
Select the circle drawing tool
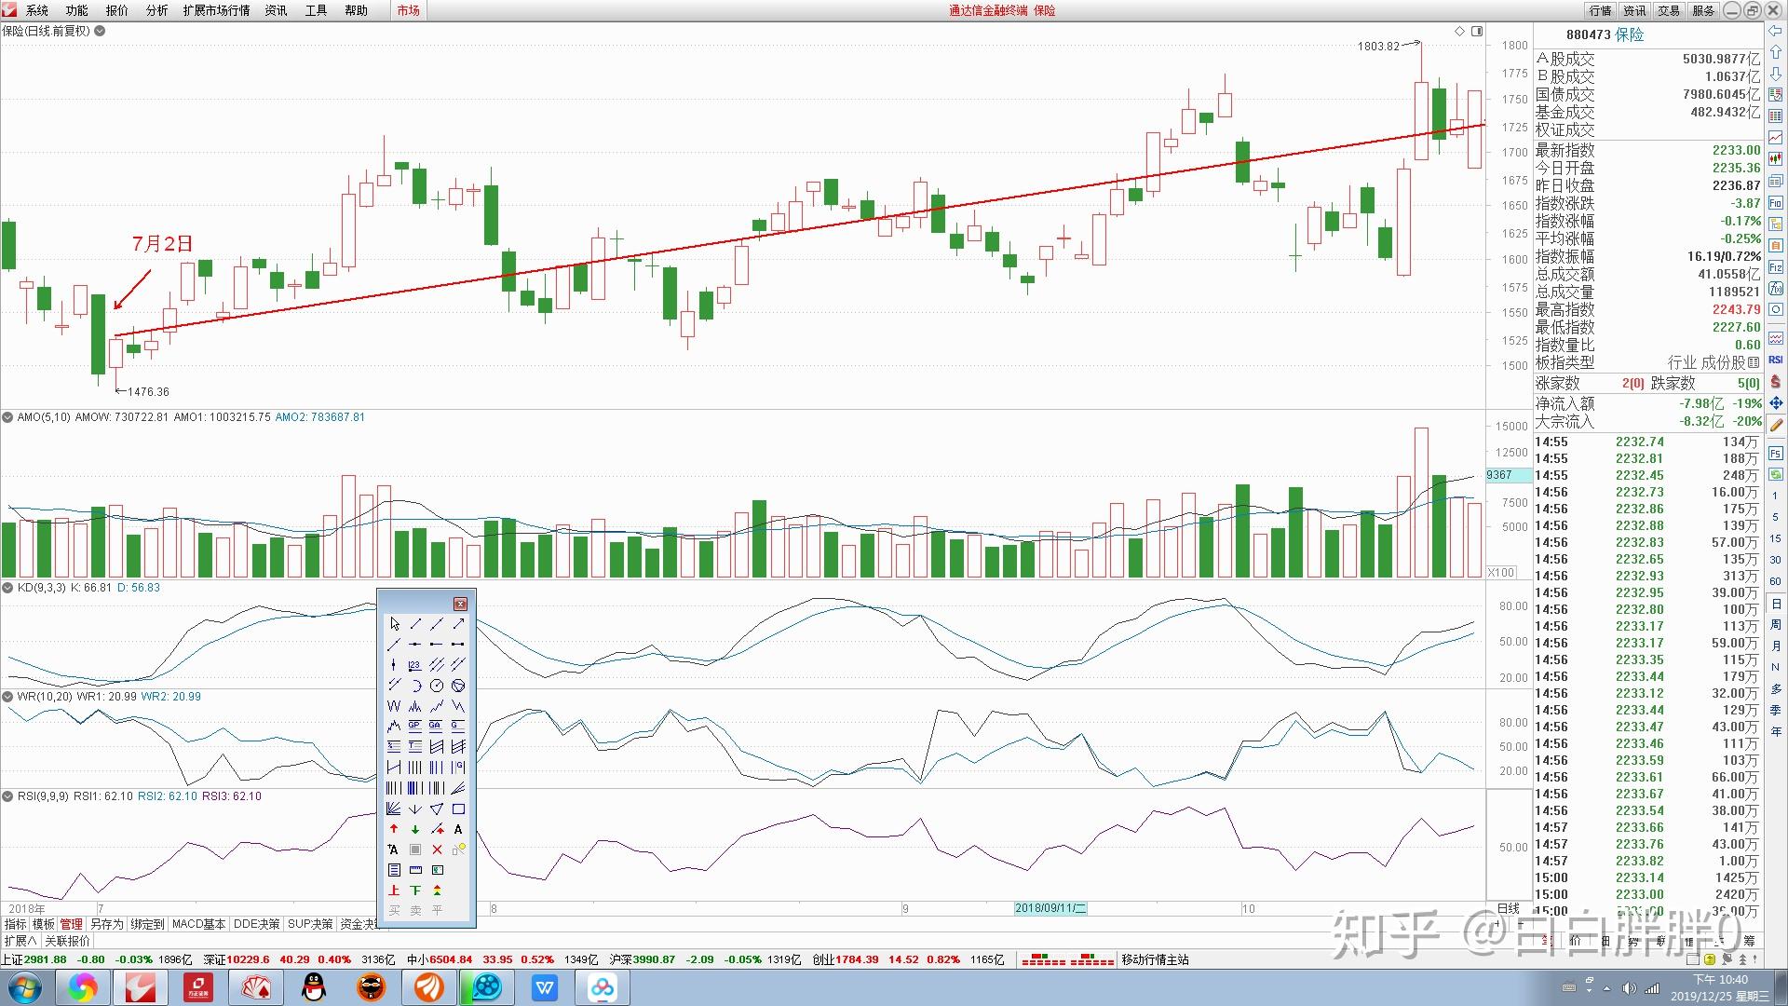pyautogui.click(x=437, y=686)
